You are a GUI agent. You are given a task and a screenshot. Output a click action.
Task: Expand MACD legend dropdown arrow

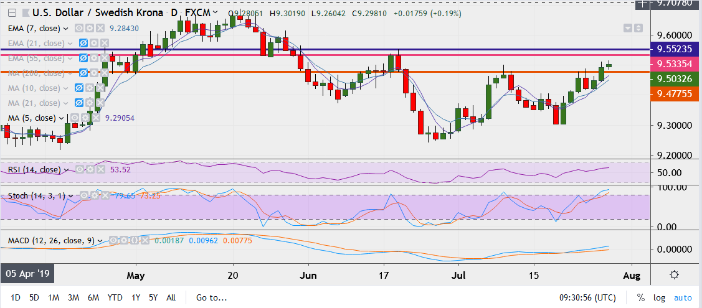100,241
